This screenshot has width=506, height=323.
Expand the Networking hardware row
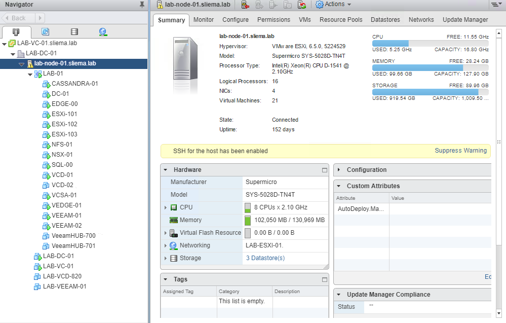click(166, 246)
